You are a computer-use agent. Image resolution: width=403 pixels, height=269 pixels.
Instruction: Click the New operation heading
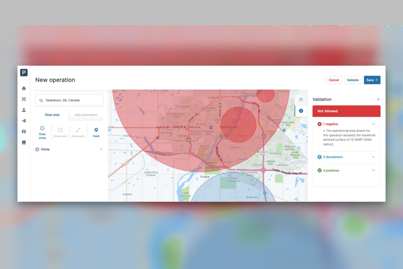55,80
